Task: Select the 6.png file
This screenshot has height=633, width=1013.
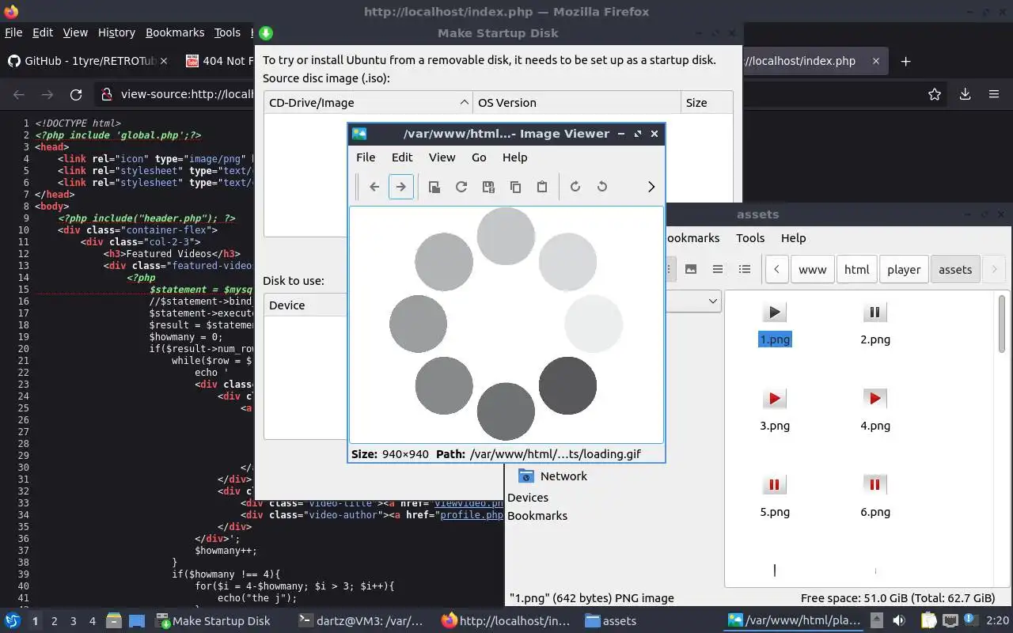Action: click(875, 496)
